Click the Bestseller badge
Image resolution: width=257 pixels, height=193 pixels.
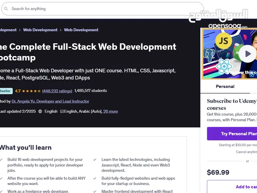point(6,91)
